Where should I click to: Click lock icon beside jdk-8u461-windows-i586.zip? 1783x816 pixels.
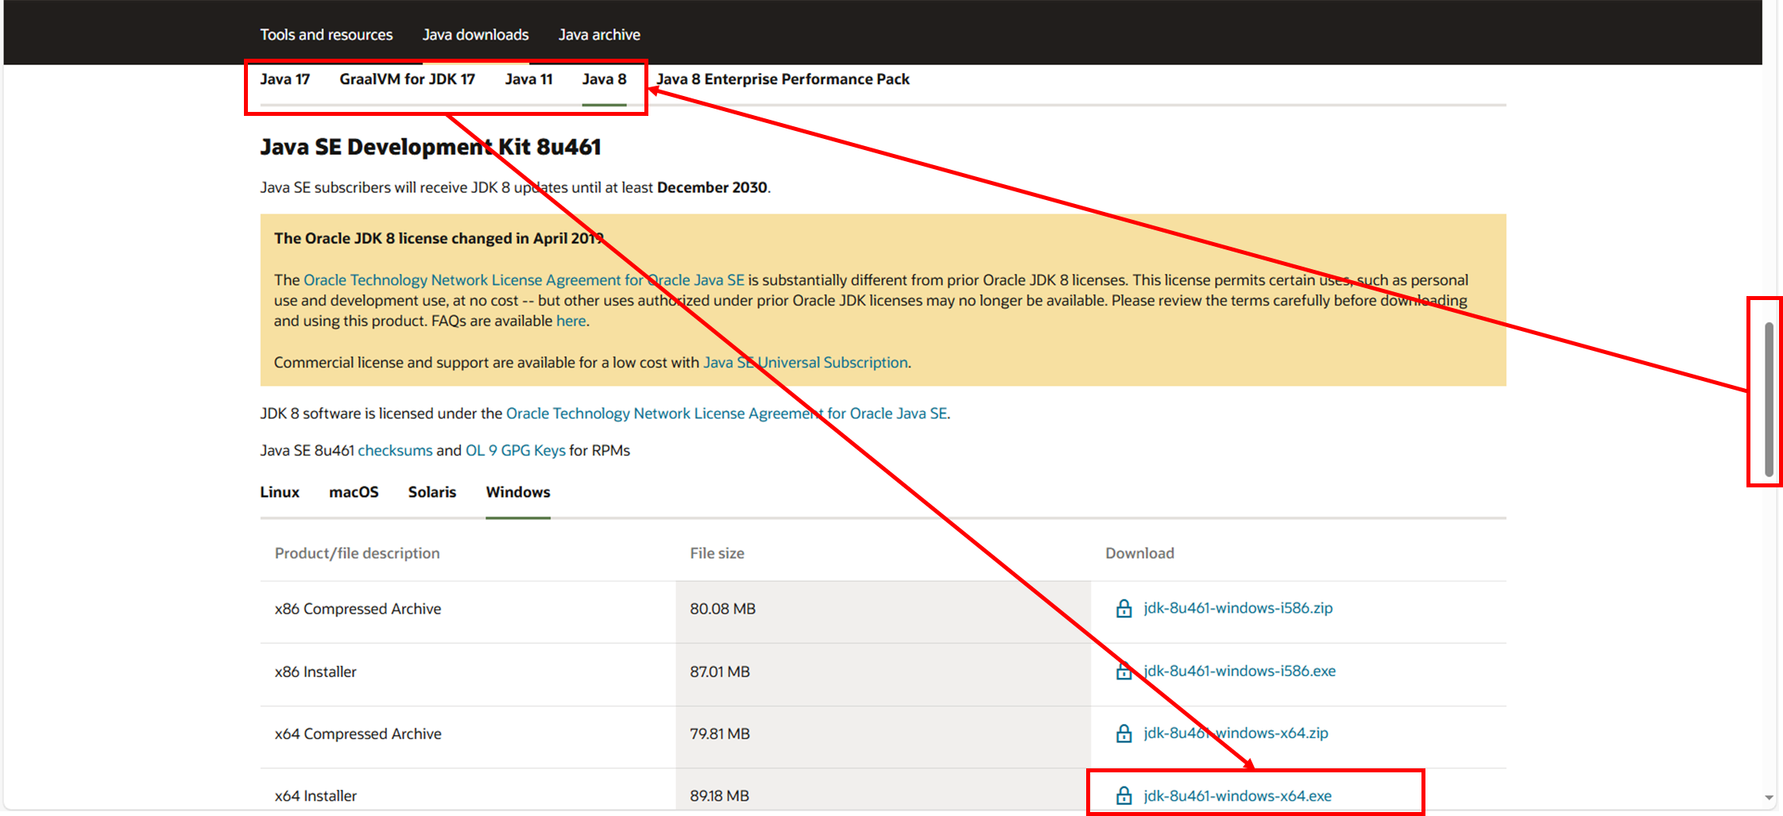[x=1124, y=609]
